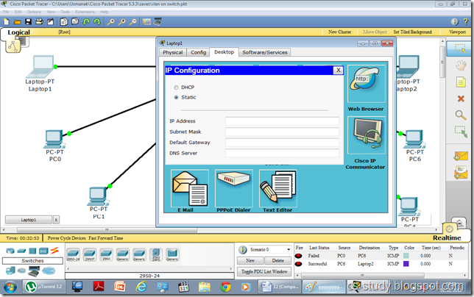Open the Text Editor app
This screenshot has width=474, height=297.
click(x=277, y=188)
